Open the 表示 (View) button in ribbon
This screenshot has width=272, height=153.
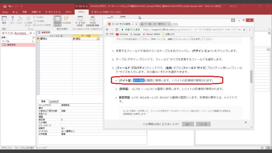coord(4,20)
